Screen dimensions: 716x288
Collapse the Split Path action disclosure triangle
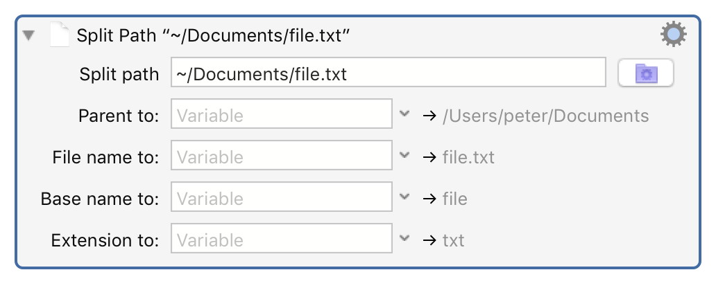29,35
